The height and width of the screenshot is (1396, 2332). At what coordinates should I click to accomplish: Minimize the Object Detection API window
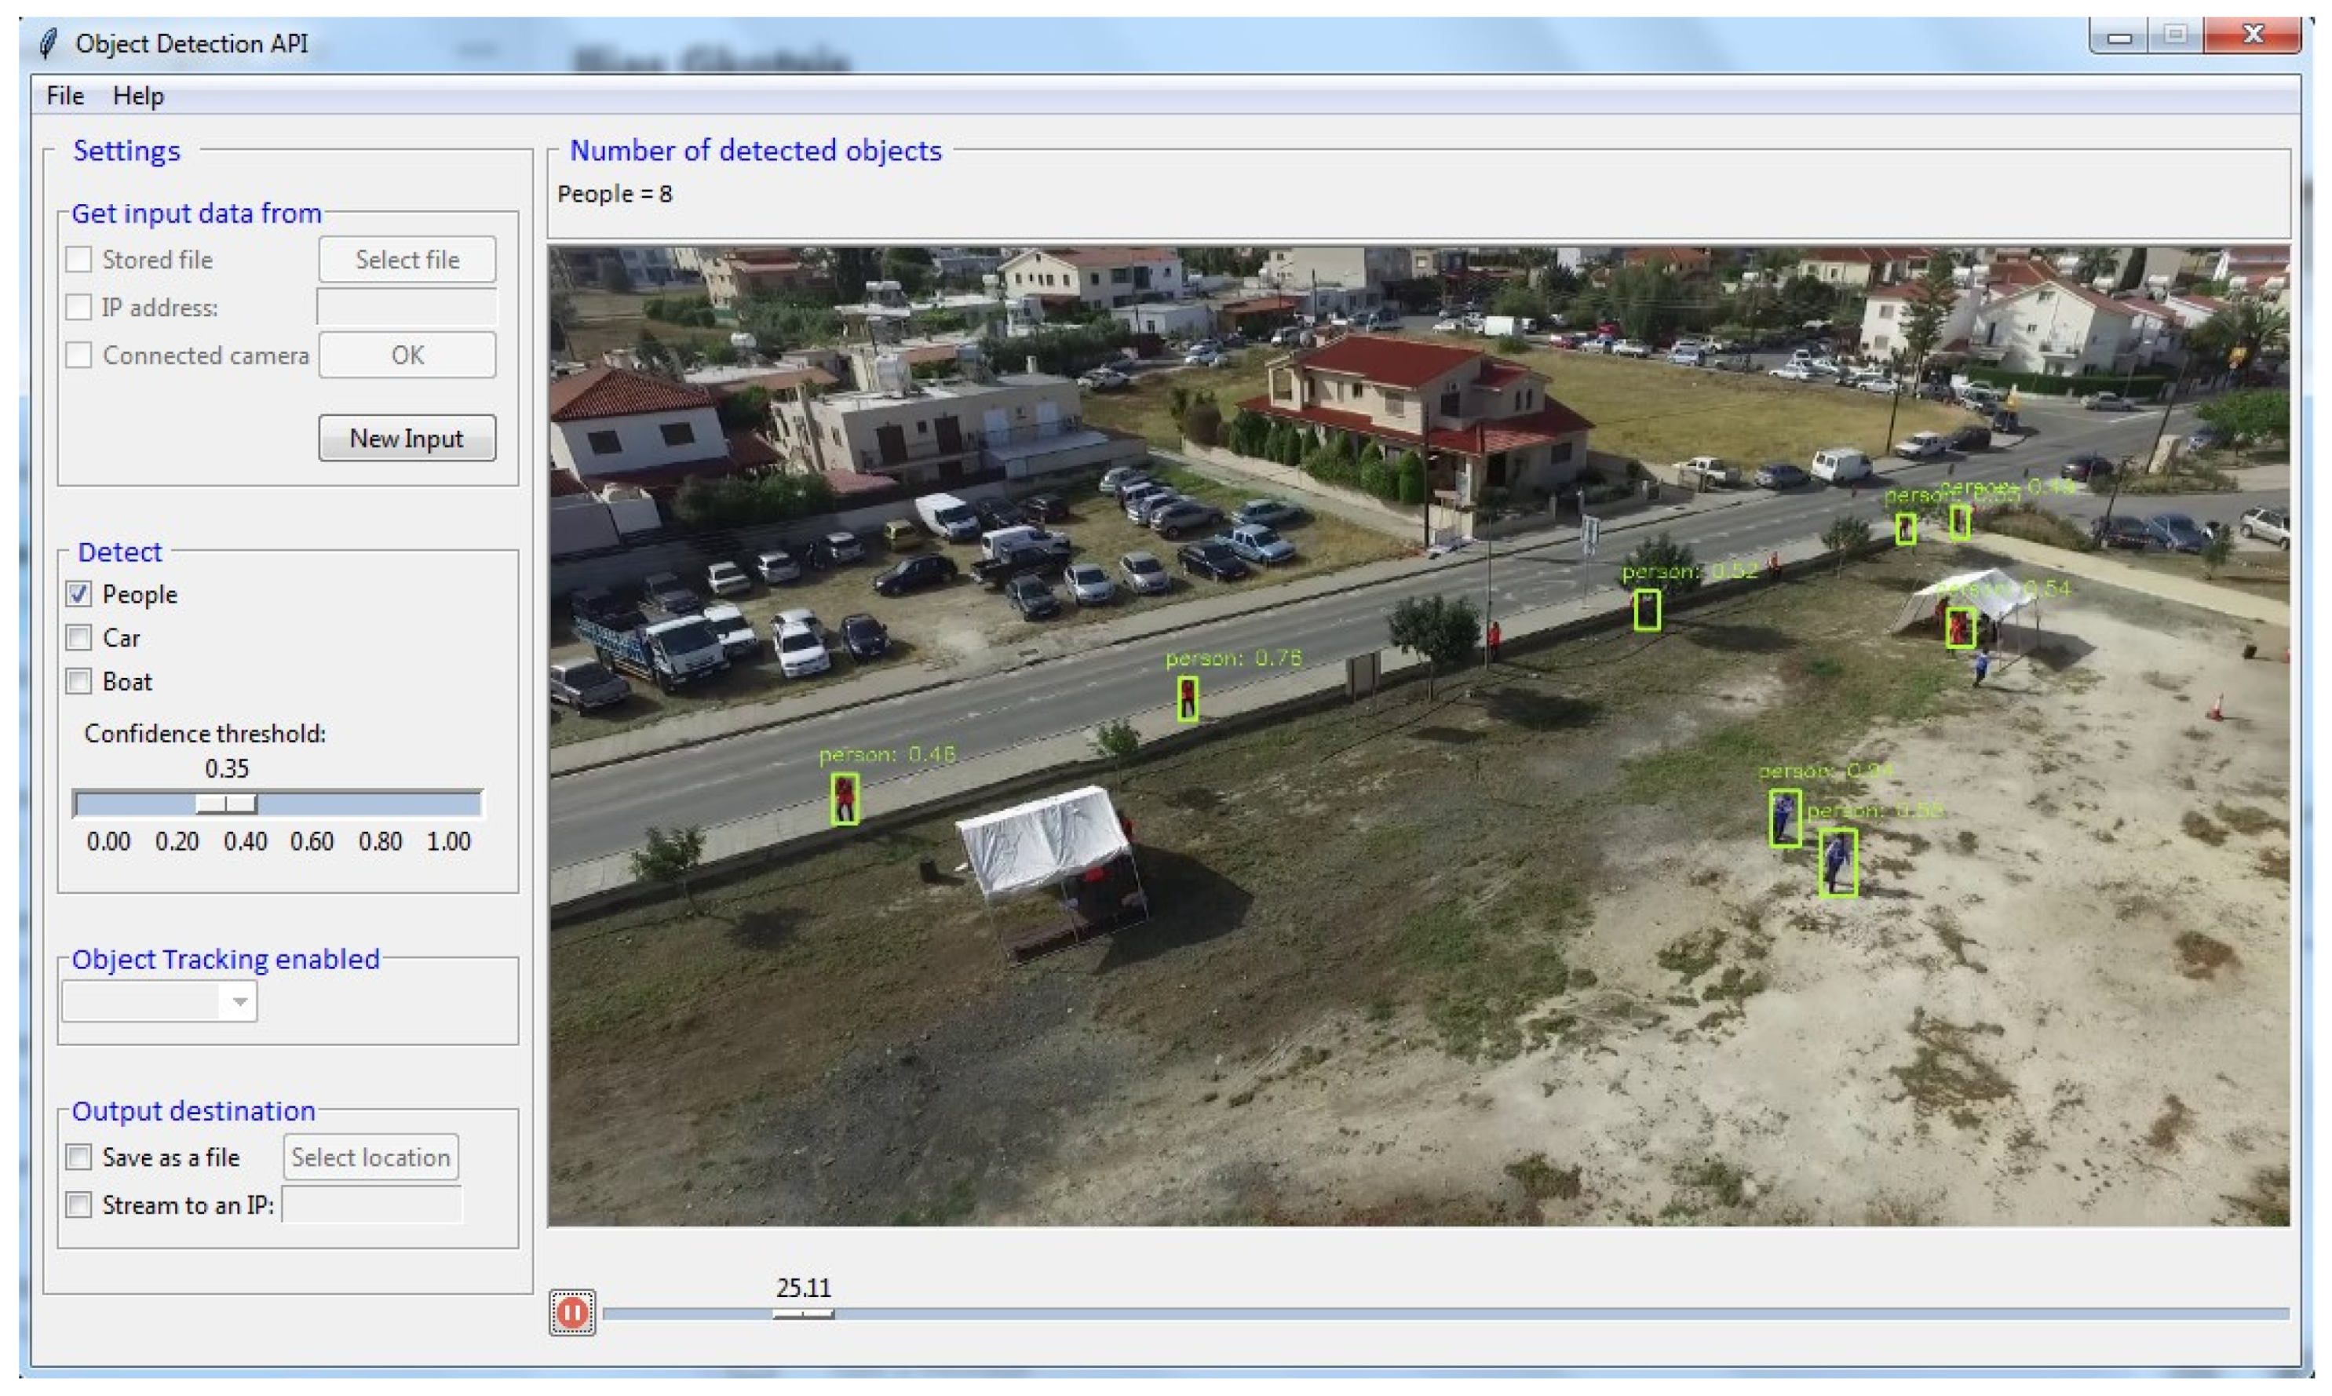click(2119, 37)
